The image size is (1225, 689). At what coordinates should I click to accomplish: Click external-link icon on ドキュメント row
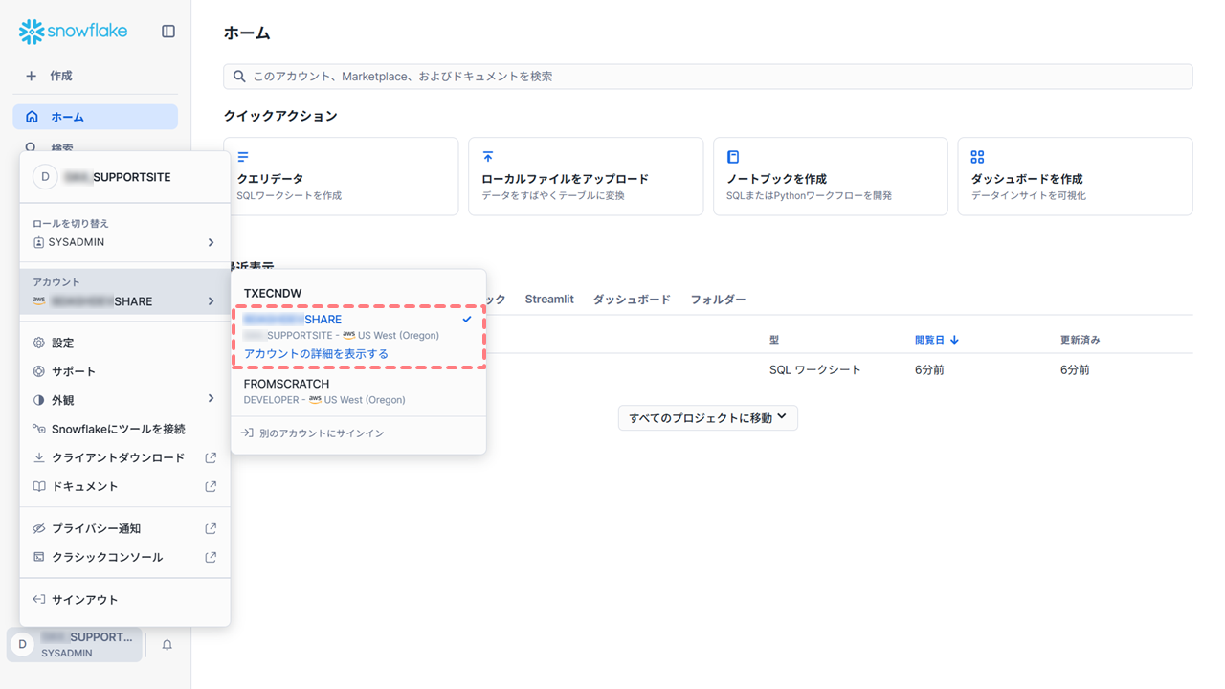click(211, 486)
